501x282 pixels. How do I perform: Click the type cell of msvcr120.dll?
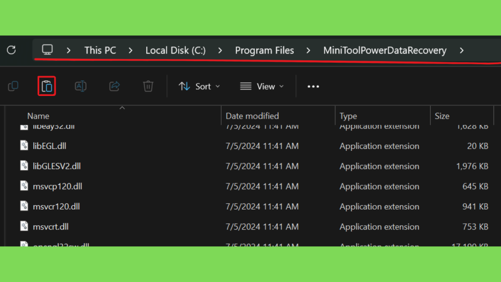click(x=379, y=206)
